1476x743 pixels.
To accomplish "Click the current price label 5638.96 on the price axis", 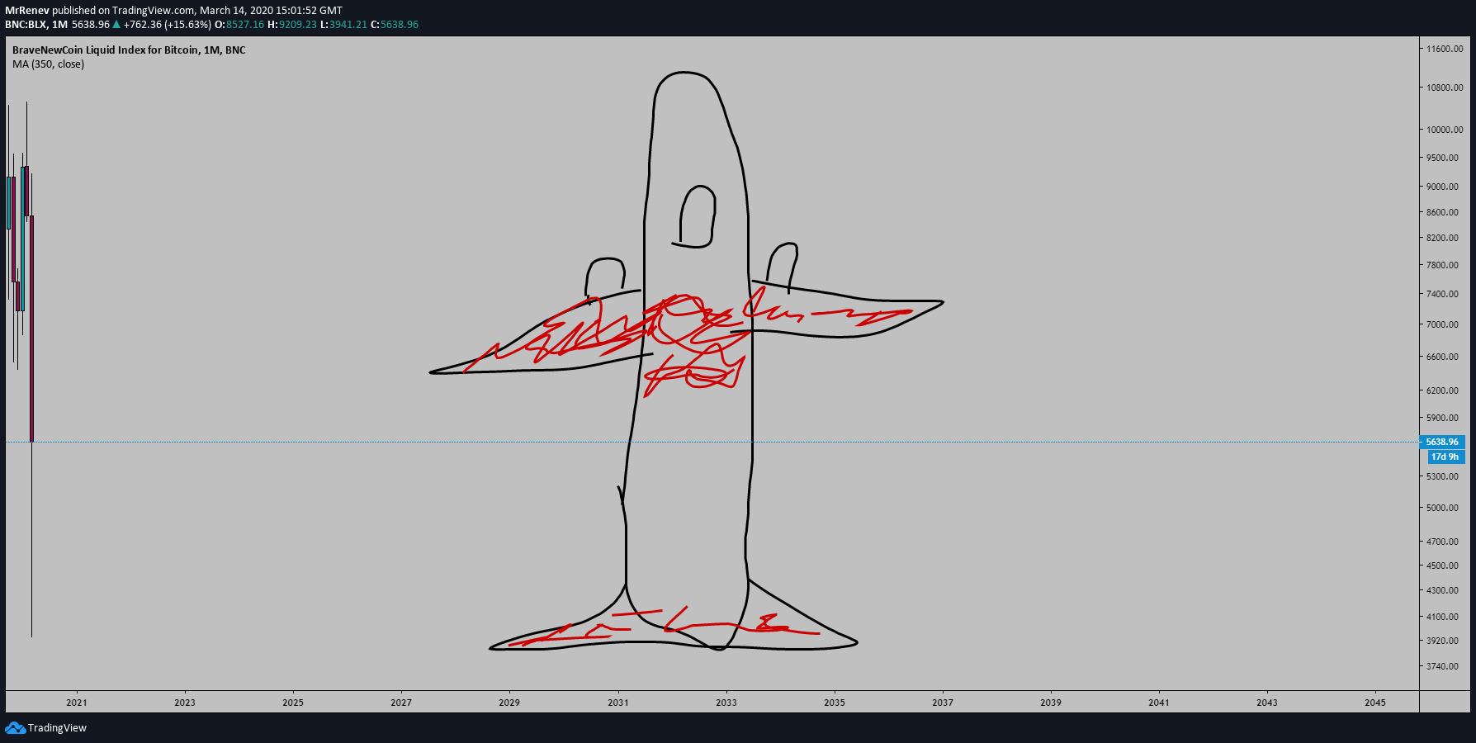I will click(x=1442, y=442).
